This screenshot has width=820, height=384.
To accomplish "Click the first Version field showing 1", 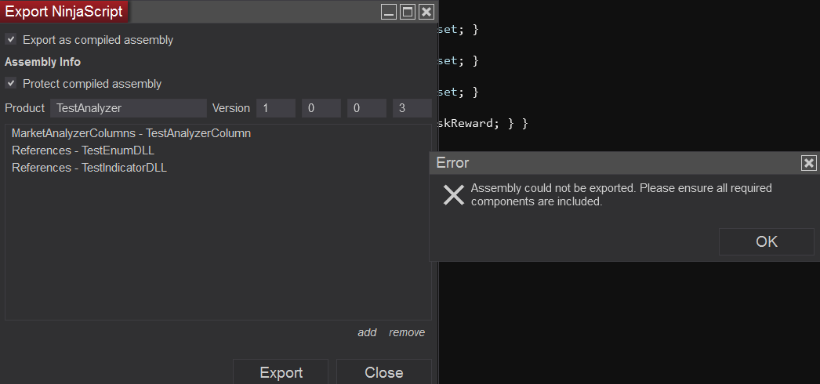I will point(276,108).
